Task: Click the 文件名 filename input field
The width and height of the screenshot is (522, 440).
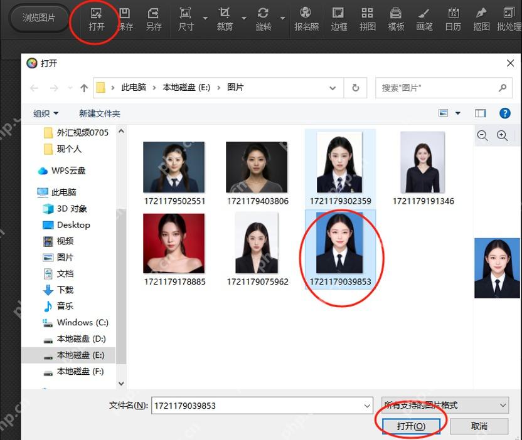Action: pos(262,406)
